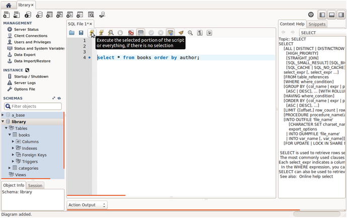
Task: Open the Workbench preferences gear icon
Action: (311, 15)
